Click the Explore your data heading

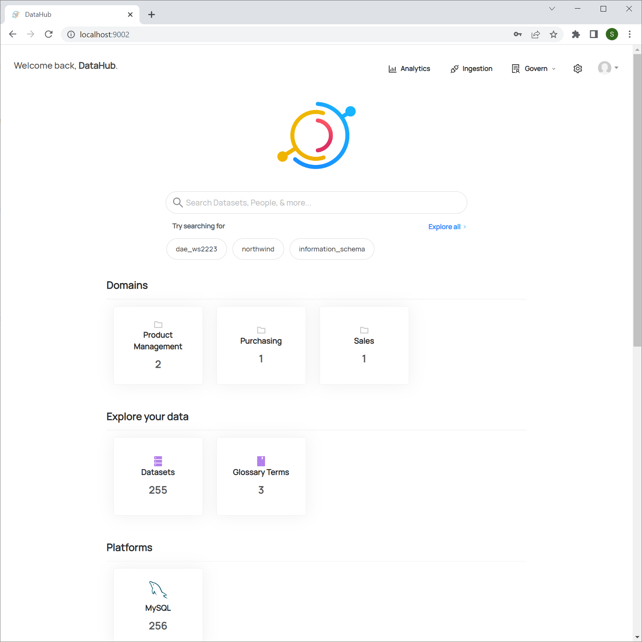point(147,417)
